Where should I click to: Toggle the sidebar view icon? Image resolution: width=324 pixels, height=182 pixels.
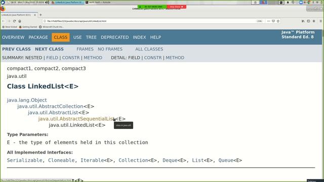click(308, 21)
